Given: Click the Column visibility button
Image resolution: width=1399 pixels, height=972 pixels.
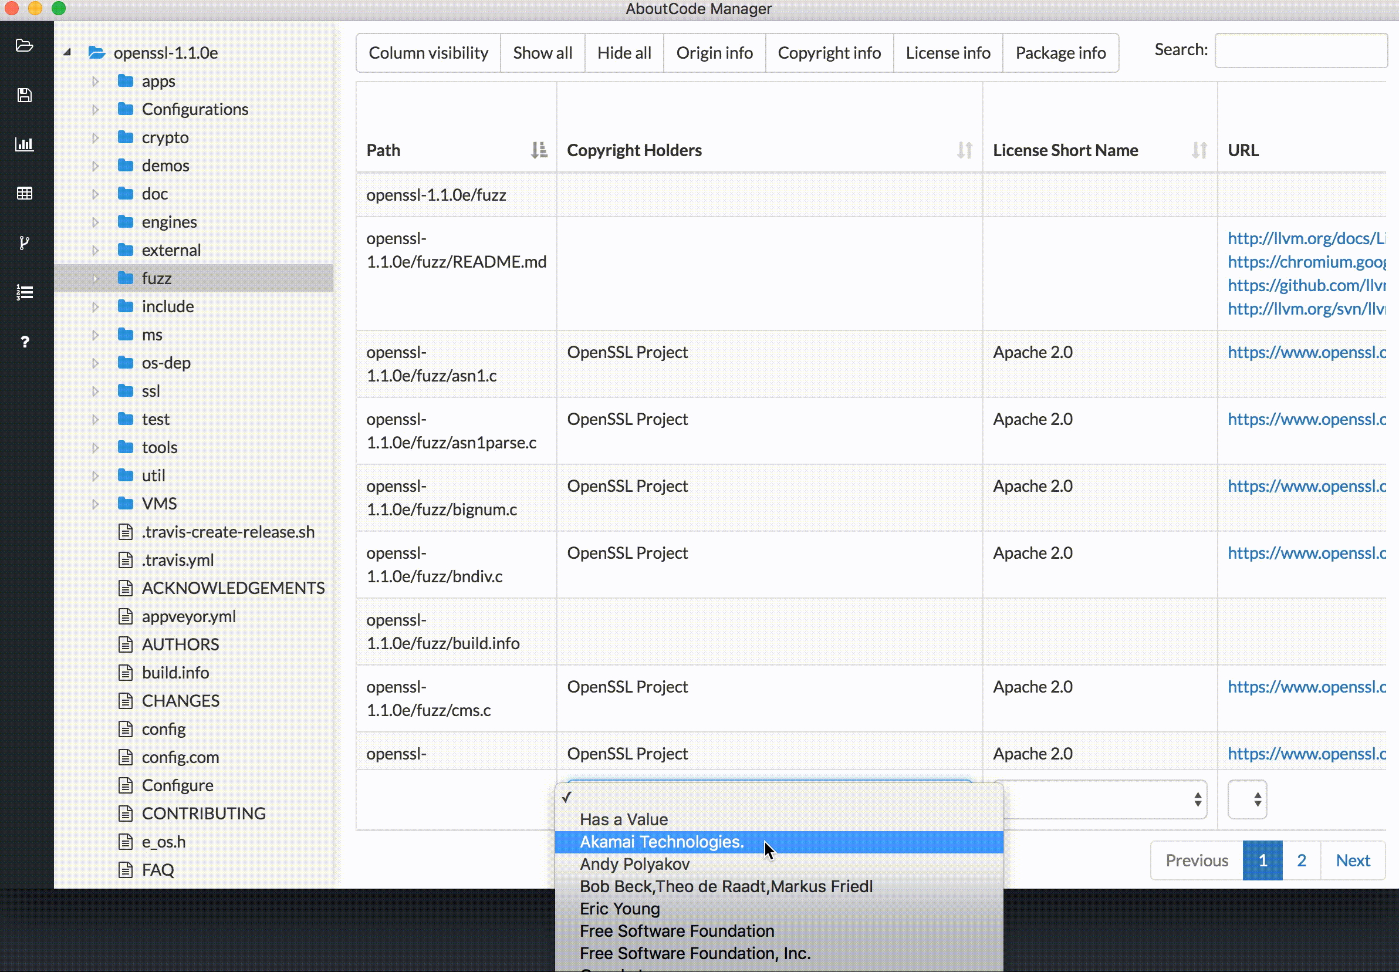Looking at the screenshot, I should 428,53.
